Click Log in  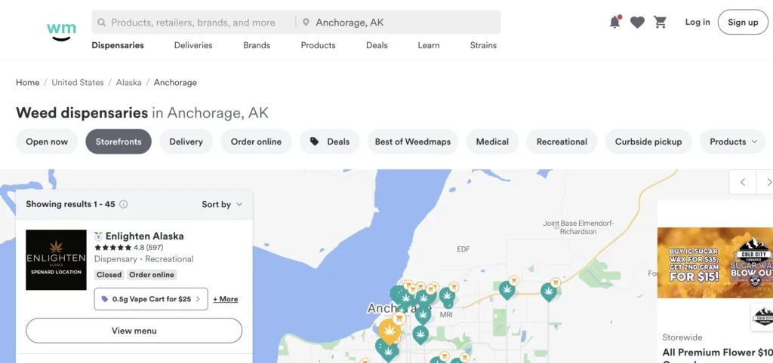(698, 22)
